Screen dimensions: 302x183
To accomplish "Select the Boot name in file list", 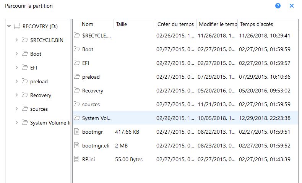I will pos(88,49).
